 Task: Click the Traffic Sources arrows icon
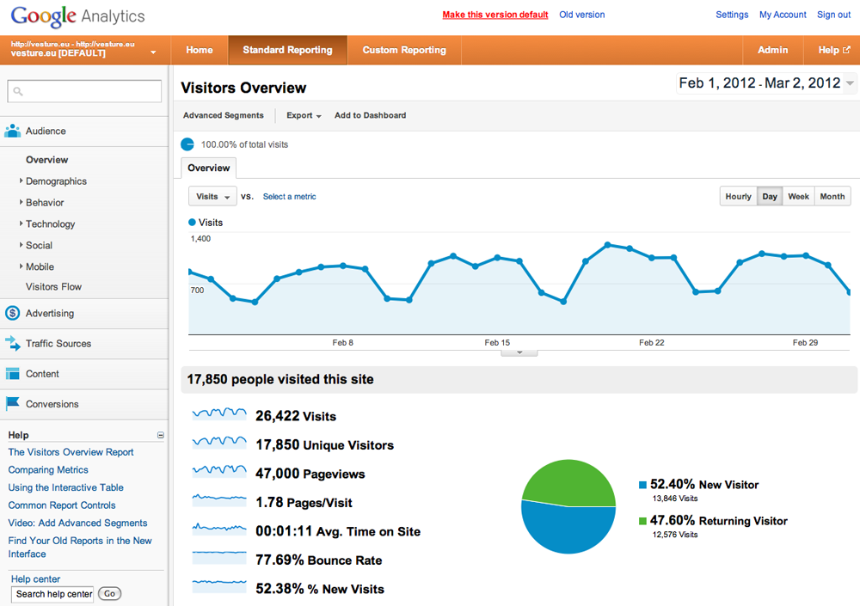(x=12, y=344)
